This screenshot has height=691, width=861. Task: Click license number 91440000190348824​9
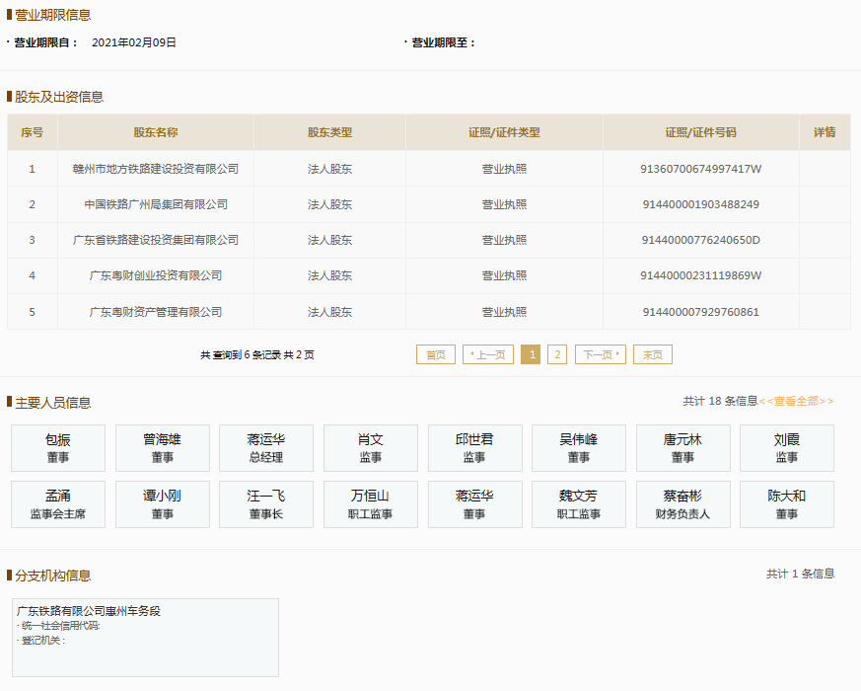click(x=701, y=204)
